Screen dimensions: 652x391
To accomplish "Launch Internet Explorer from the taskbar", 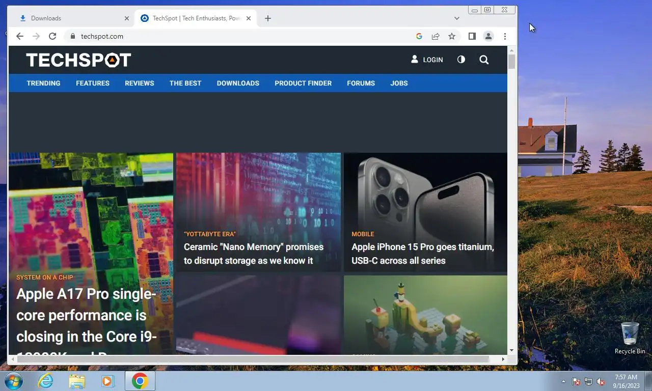I will tap(45, 381).
